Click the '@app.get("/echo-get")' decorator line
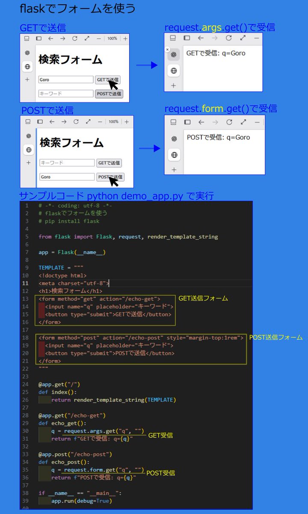Viewport: 308px width, 514px height. pos(72,415)
